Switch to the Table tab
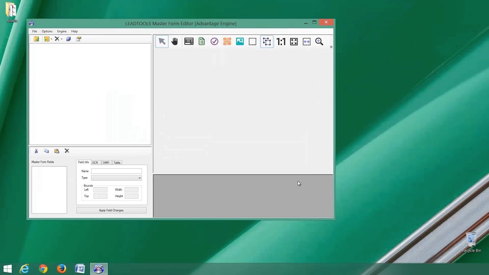The height and width of the screenshot is (275, 489). click(x=117, y=163)
